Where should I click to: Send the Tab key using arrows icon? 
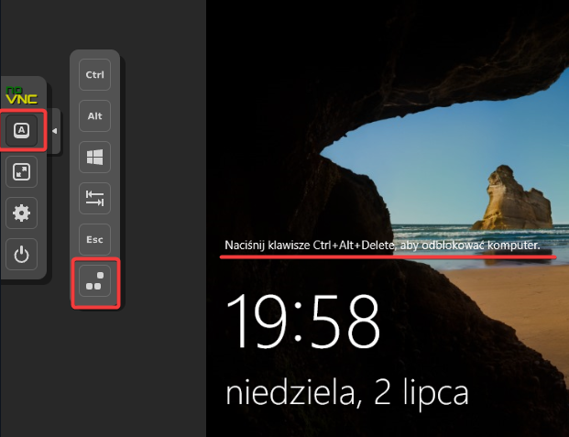point(94,197)
